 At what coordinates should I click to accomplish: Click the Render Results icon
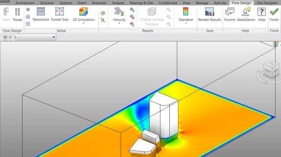coord(209,14)
